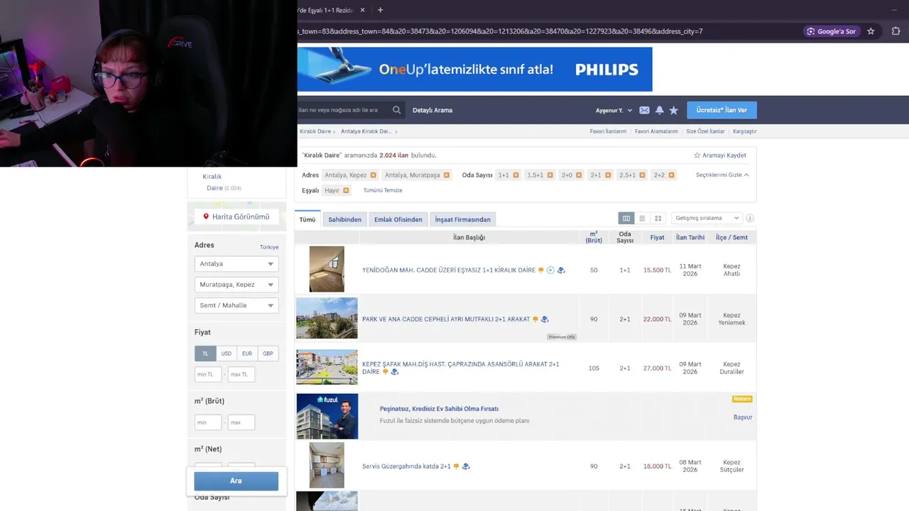This screenshot has width=909, height=511.
Task: Click the Philips OneUp banner ad
Action: click(474, 70)
